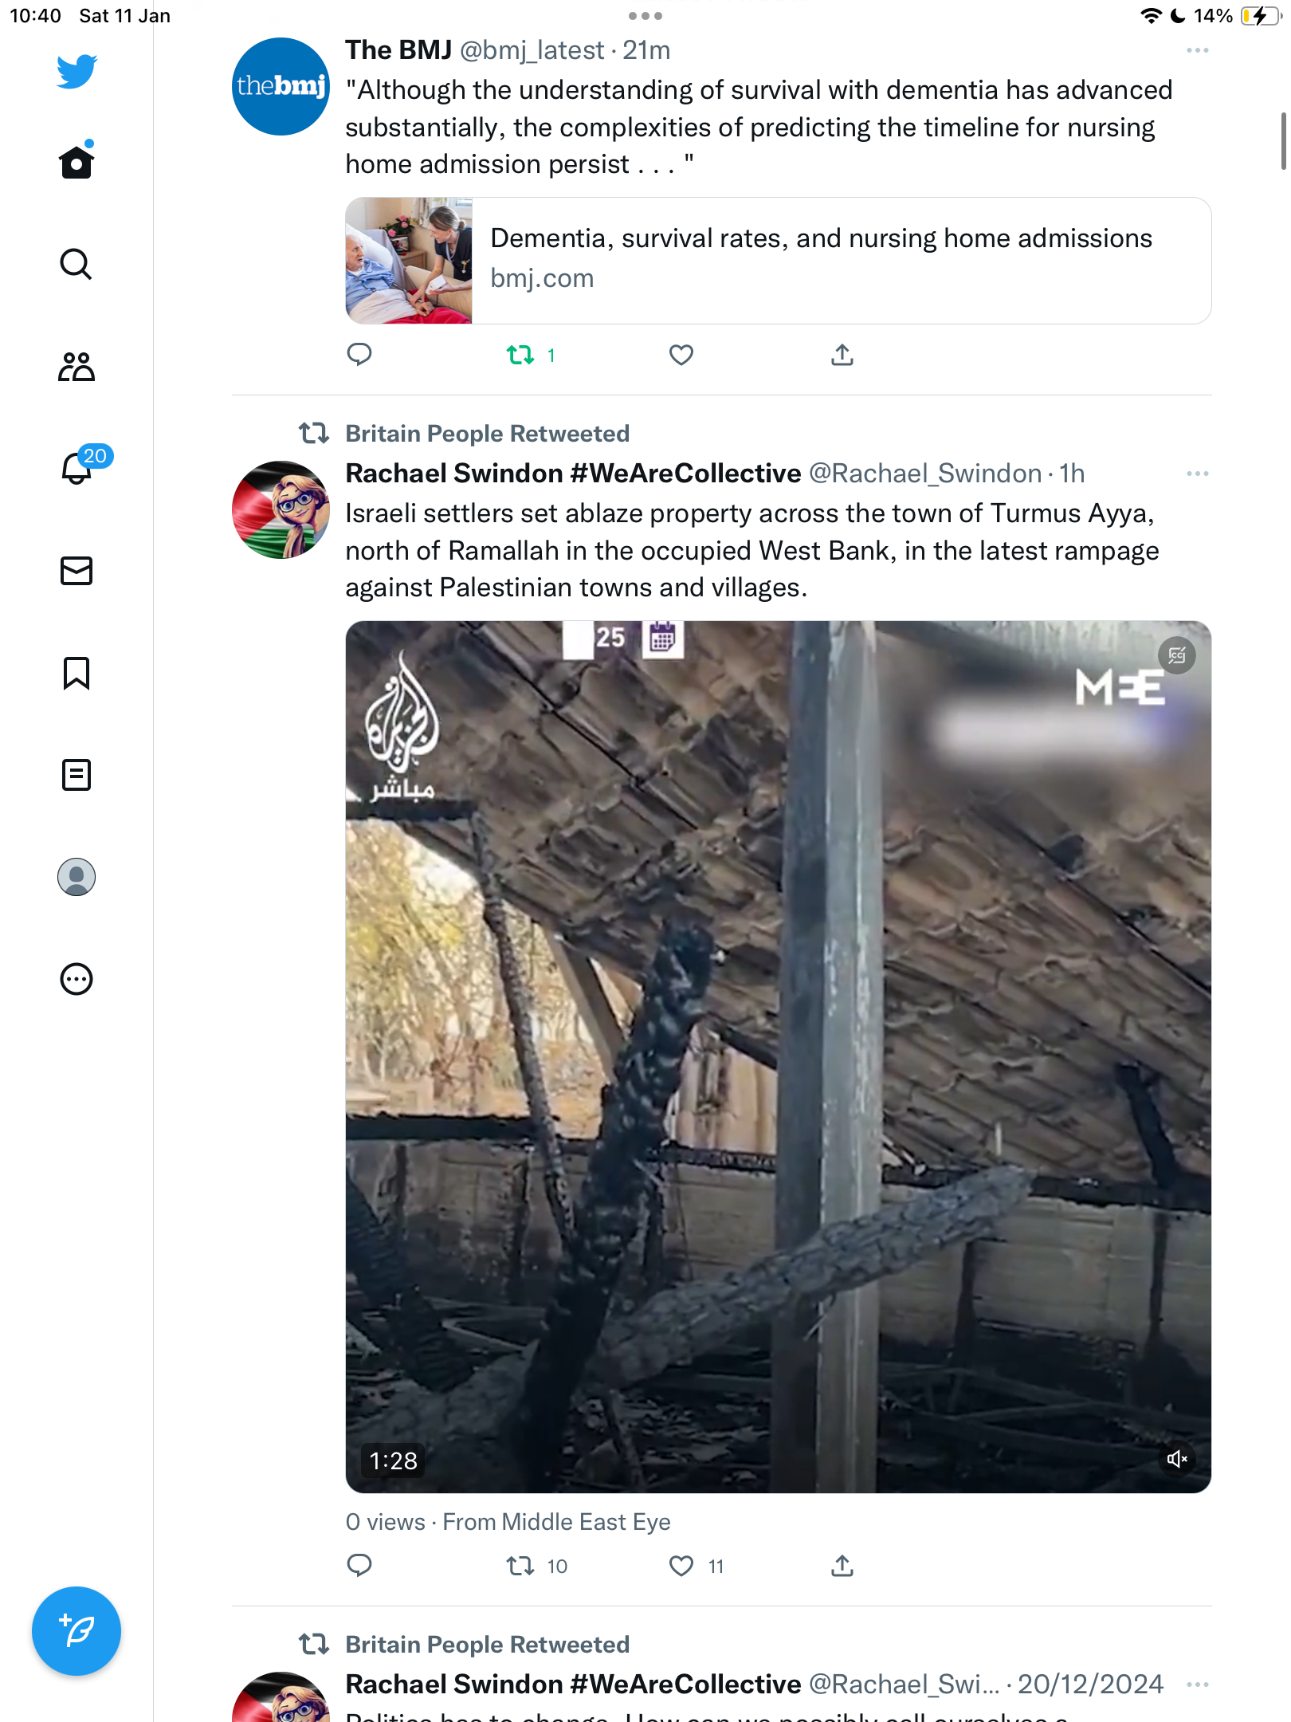Open more menu on Rachael Swindon 1h tweet
1291x1722 pixels.
[x=1197, y=474]
